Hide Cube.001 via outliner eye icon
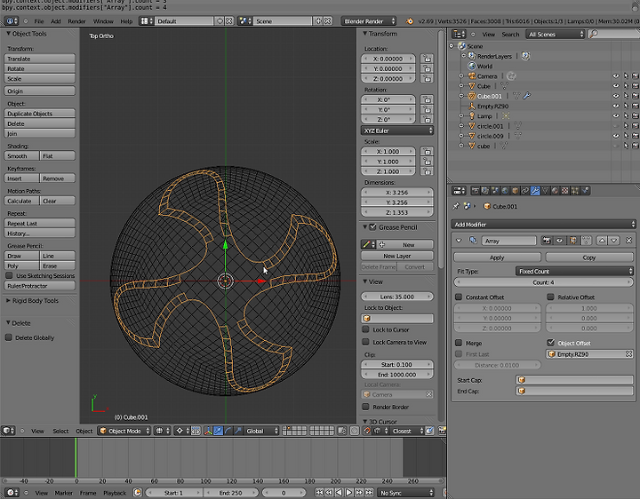Screen dimensions: 640x499 point(615,96)
